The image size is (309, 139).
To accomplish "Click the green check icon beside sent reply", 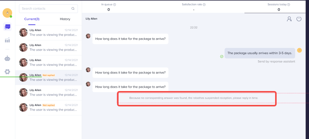I will pos(222,57).
